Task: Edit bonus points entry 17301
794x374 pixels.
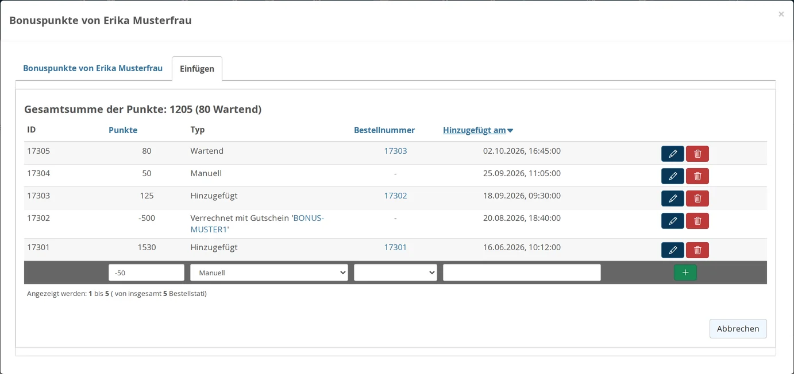Action: (672, 250)
